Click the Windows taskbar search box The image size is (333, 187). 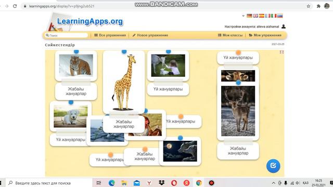(49, 183)
